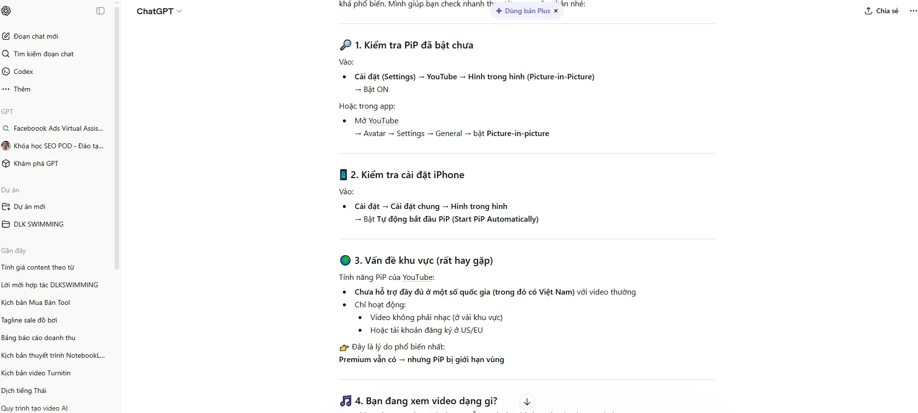This screenshot has height=413, width=918.
Task: Dismiss the Dùng bản Plus banner
Action: pyautogui.click(x=556, y=11)
